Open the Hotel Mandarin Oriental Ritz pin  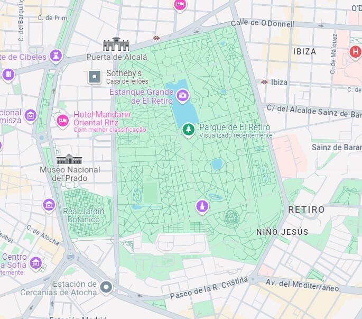tap(62, 121)
